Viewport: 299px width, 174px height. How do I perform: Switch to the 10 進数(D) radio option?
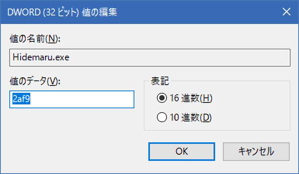coord(161,117)
